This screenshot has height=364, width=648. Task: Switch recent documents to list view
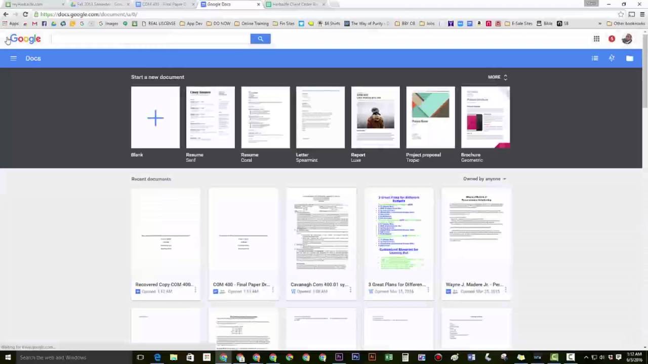[x=595, y=58]
